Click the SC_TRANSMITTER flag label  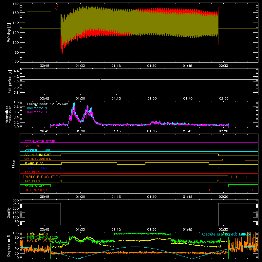click(38, 159)
